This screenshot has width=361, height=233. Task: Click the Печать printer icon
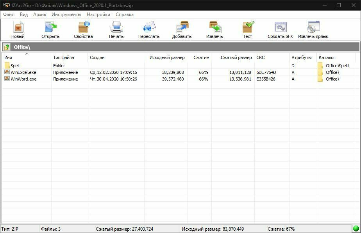pyautogui.click(x=116, y=28)
